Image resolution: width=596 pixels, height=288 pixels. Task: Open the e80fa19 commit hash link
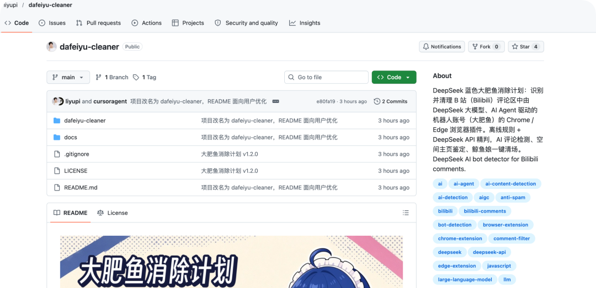(326, 101)
